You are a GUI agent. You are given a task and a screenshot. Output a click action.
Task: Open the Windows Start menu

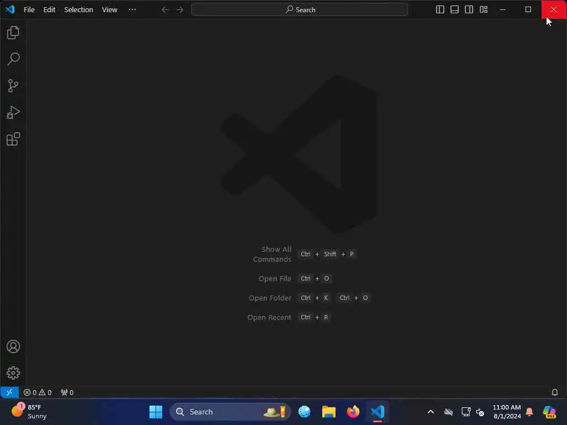tap(156, 412)
